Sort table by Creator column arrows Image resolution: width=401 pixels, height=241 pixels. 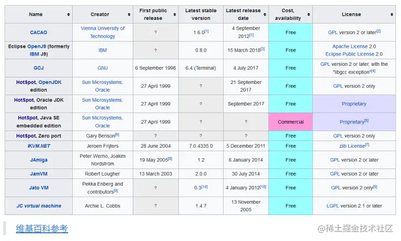click(x=129, y=14)
